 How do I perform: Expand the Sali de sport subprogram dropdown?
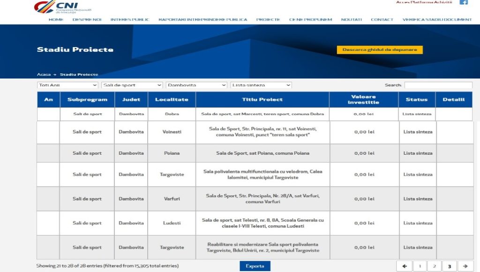132,85
